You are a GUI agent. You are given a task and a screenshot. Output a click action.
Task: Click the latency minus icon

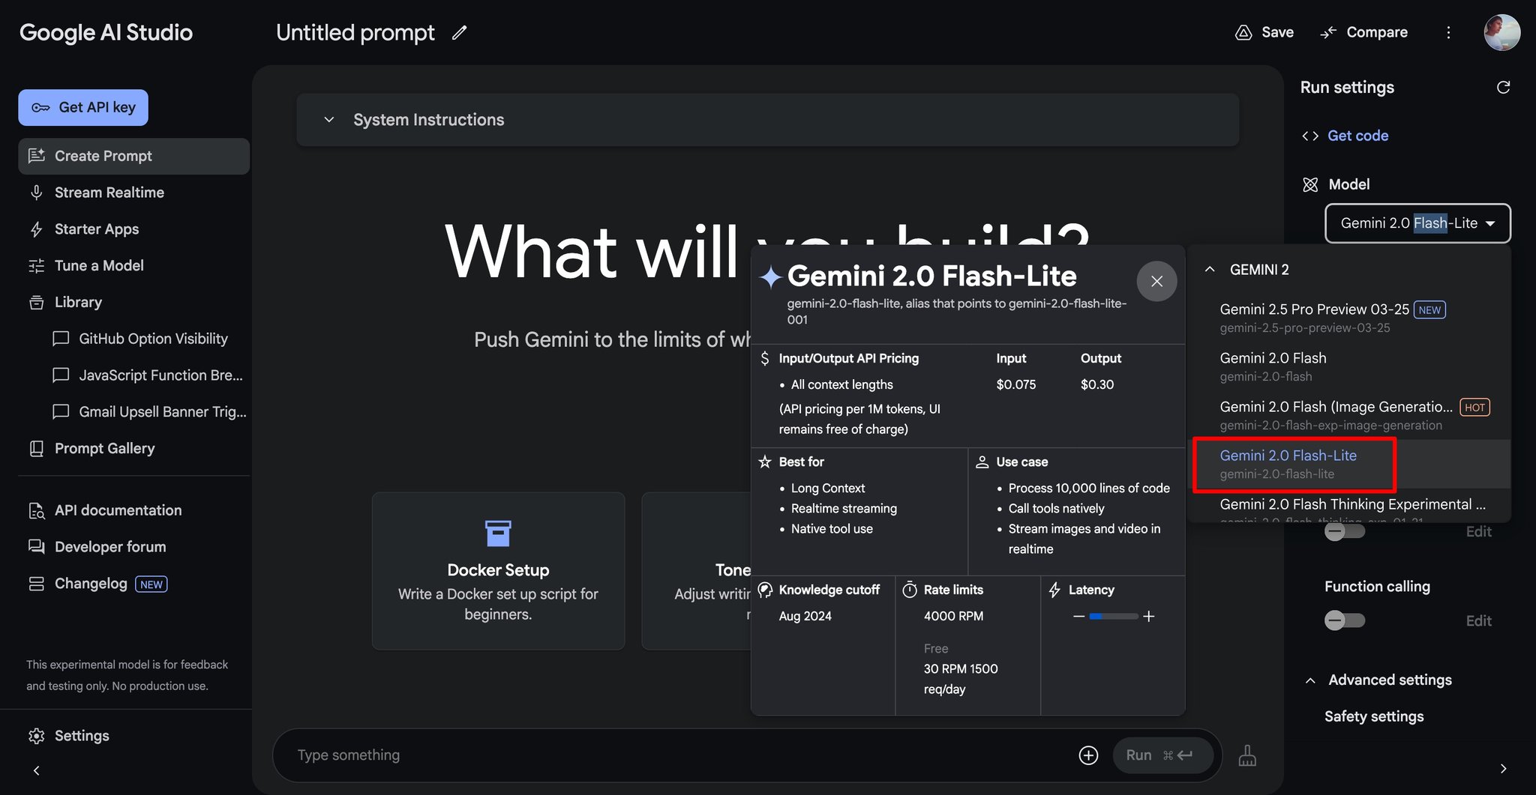pos(1078,617)
